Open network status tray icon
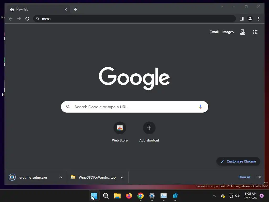The image size is (269, 202). [231, 196]
